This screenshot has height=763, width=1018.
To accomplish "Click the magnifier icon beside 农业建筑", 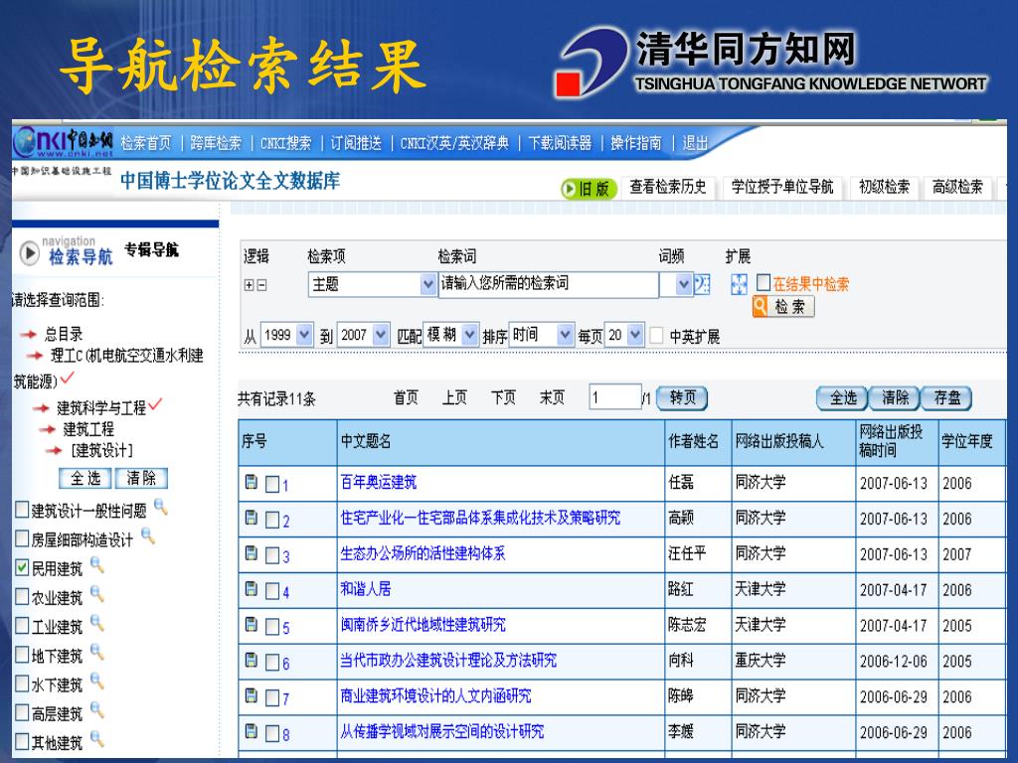I will click(97, 594).
